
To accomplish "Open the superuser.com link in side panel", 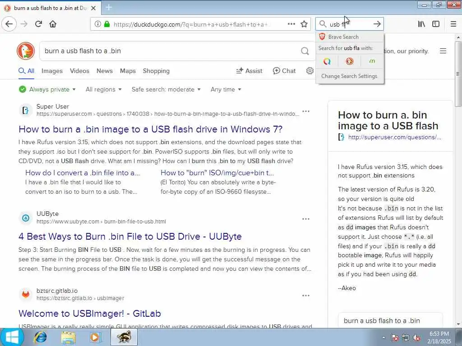I will [394, 137].
